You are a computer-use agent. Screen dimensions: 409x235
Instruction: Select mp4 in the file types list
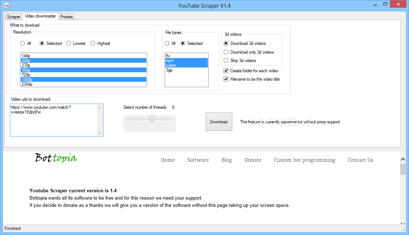coord(187,60)
